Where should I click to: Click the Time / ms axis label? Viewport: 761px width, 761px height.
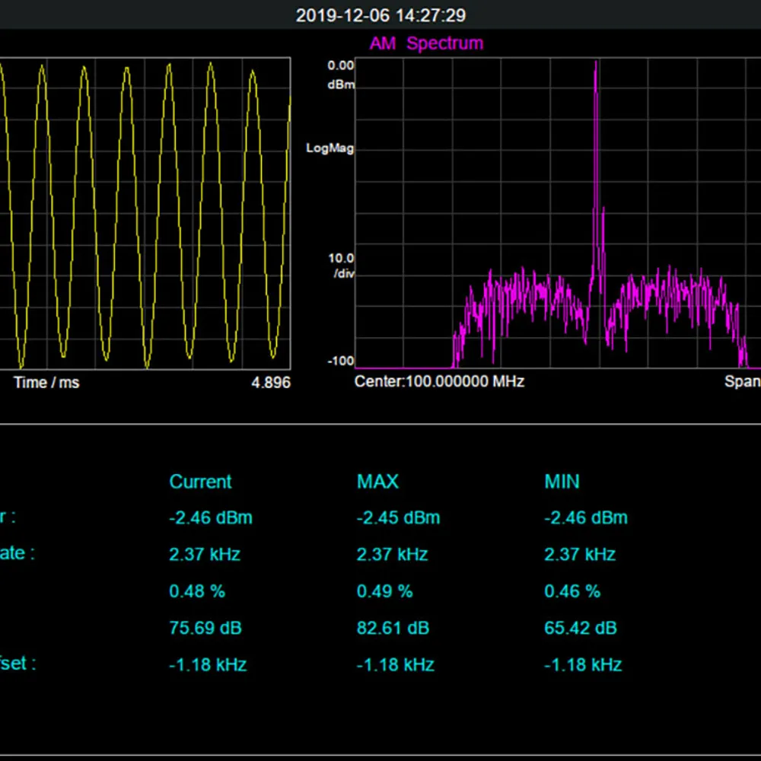click(x=46, y=382)
